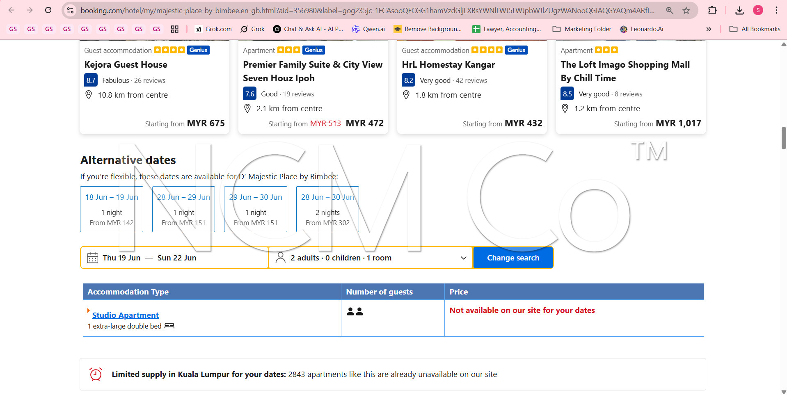The width and height of the screenshot is (787, 395).
Task: Click the bed icon under Studio Apartment
Action: [169, 326]
